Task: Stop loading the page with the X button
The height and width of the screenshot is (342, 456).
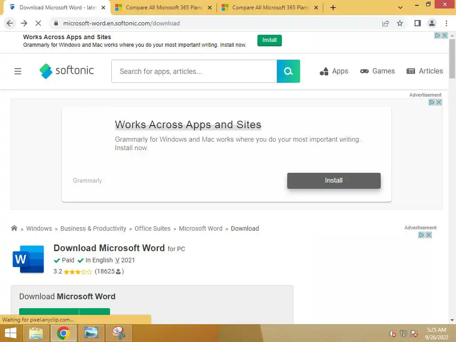Action: [x=38, y=23]
